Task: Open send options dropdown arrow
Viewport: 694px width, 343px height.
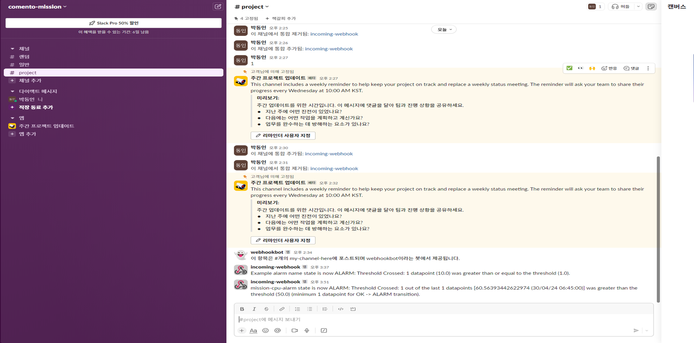Action: [647, 330]
